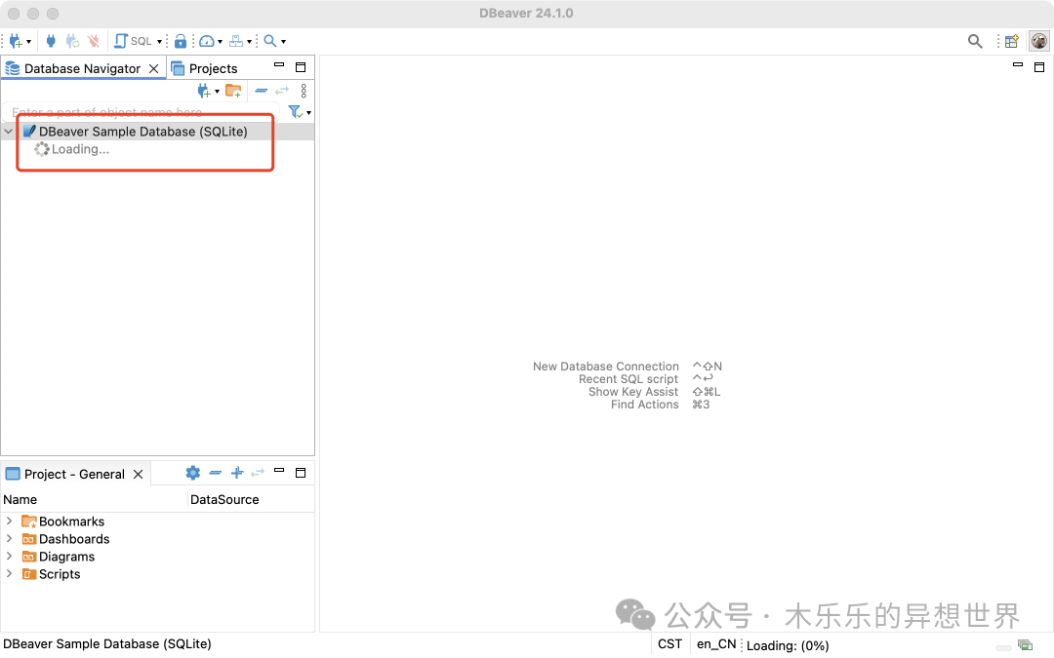
Task: Close the Database Navigator tab
Action: (154, 68)
